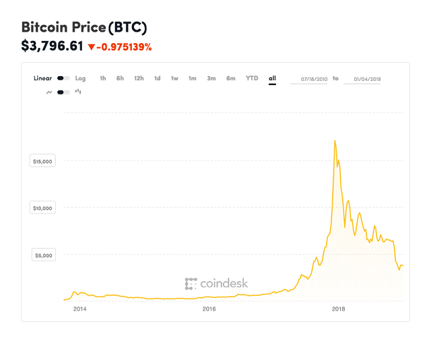Show the 1m price range

[x=193, y=78]
